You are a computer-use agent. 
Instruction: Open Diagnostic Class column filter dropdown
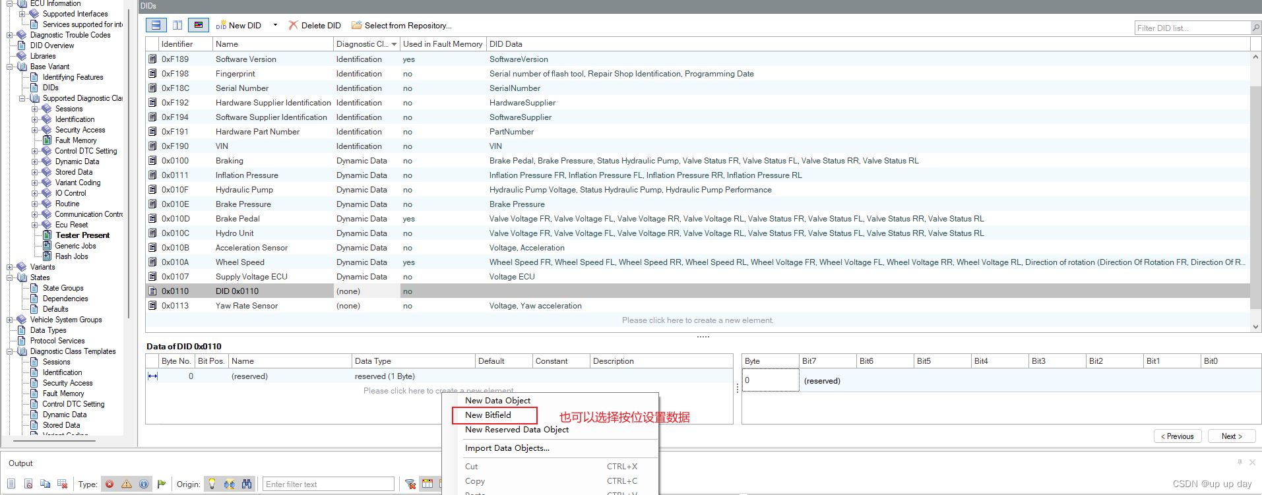pos(394,44)
